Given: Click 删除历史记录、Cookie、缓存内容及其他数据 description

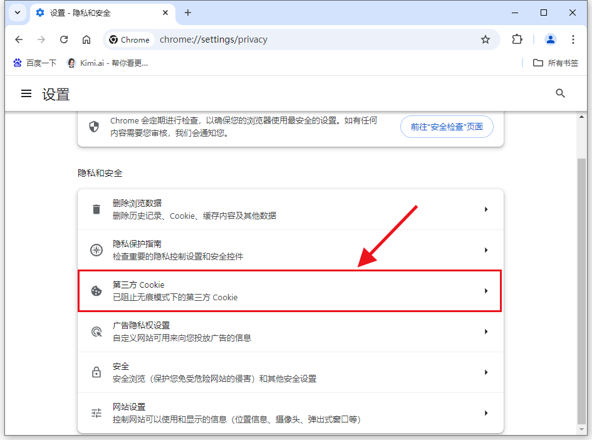Looking at the screenshot, I should pos(194,216).
